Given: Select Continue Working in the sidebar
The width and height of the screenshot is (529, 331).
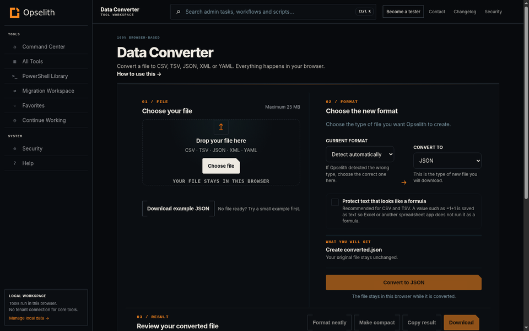Looking at the screenshot, I should (46, 120).
